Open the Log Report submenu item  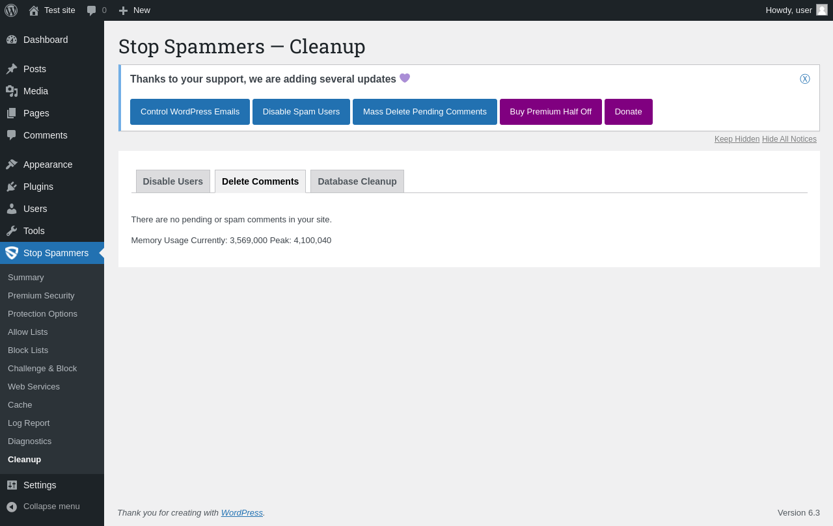(x=29, y=423)
